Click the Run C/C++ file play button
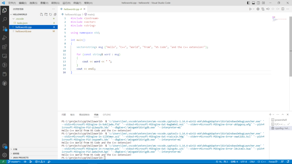Viewport: 292px width, 164px height. (250, 9)
